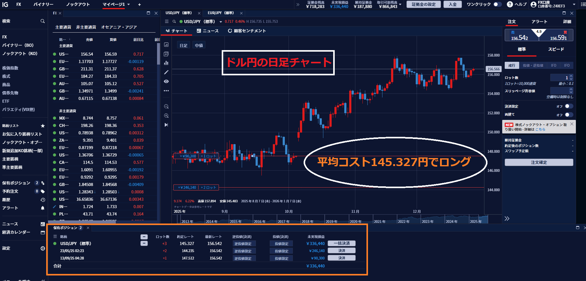Zoom out the chart with minus magnifier
The image size is (586, 281).
coord(166,107)
